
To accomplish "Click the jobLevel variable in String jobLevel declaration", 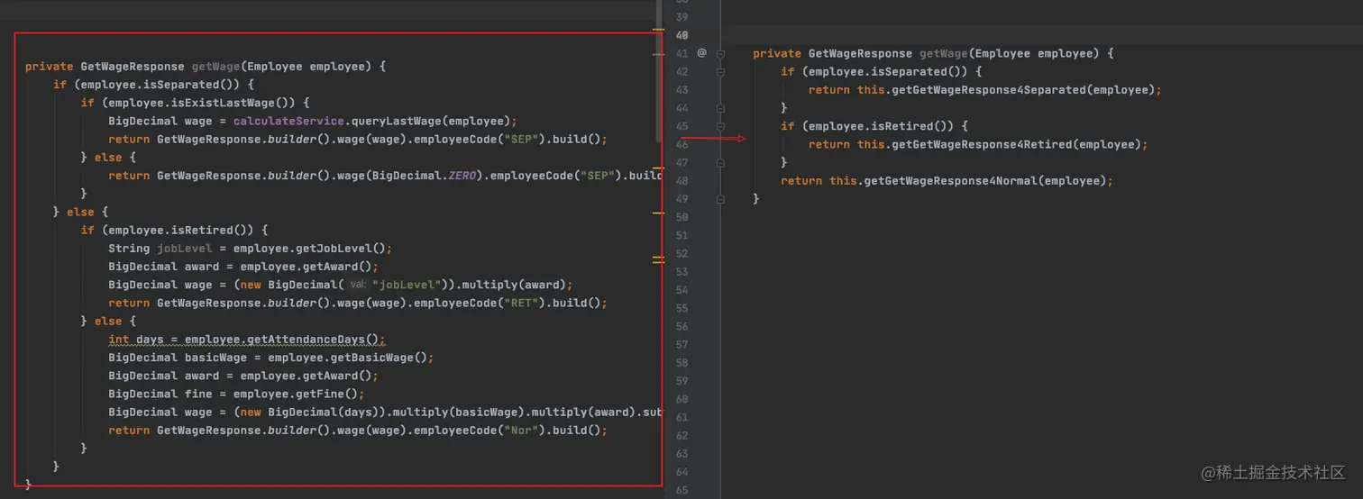I will pyautogui.click(x=185, y=249).
